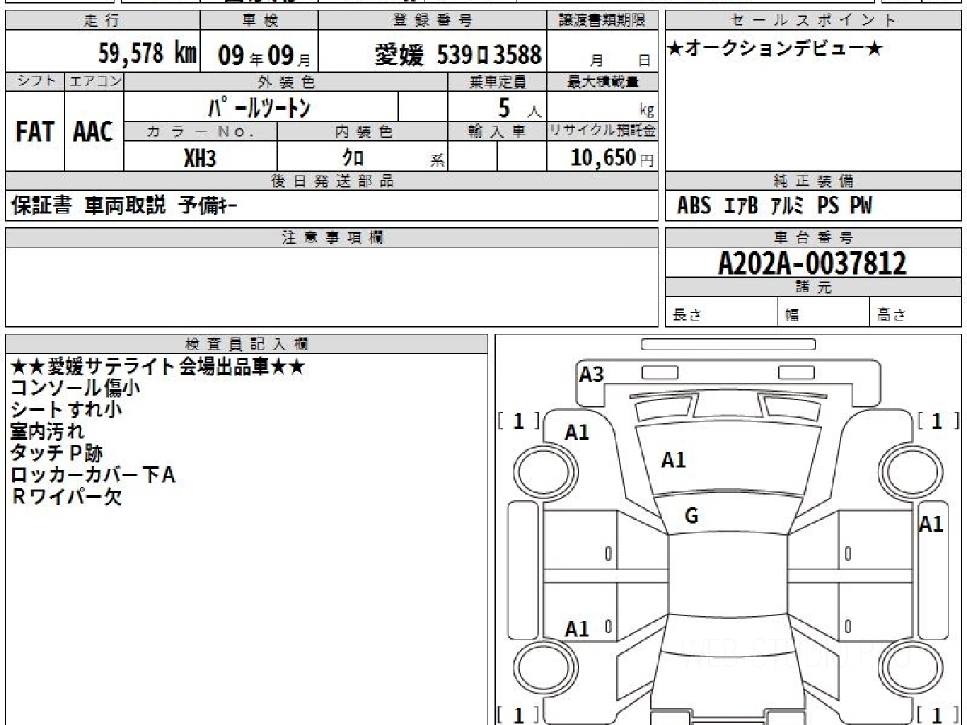
Task: Select the FAT shift type cell
Action: pyautogui.click(x=35, y=132)
